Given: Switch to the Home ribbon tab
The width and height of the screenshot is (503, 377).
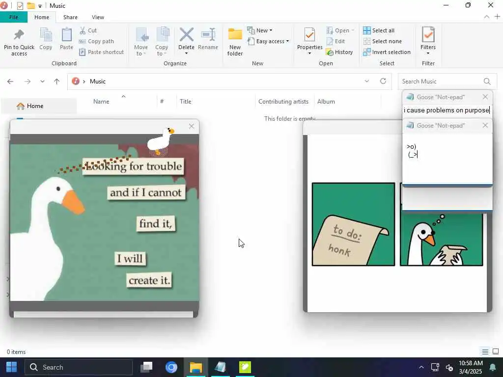Looking at the screenshot, I should click(42, 17).
